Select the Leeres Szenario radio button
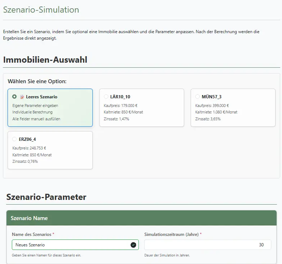Screen dimensions: 282x264 coord(14,97)
